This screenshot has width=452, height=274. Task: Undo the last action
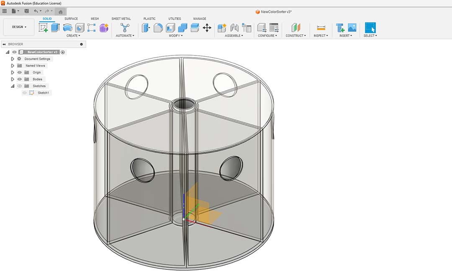36,11
